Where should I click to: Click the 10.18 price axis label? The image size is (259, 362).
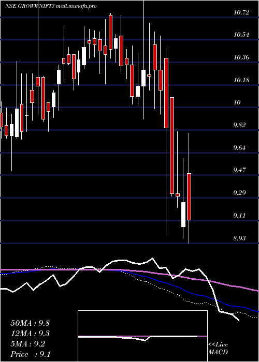pos(241,80)
